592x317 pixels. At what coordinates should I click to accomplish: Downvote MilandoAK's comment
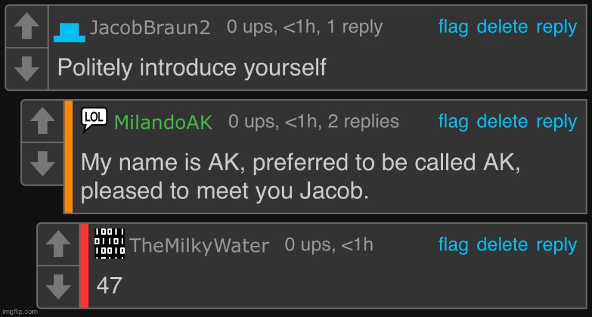[x=42, y=164]
